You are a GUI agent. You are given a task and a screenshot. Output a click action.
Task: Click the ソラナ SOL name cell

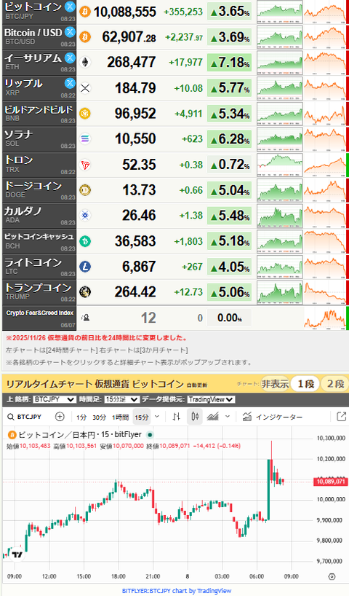pos(39,138)
